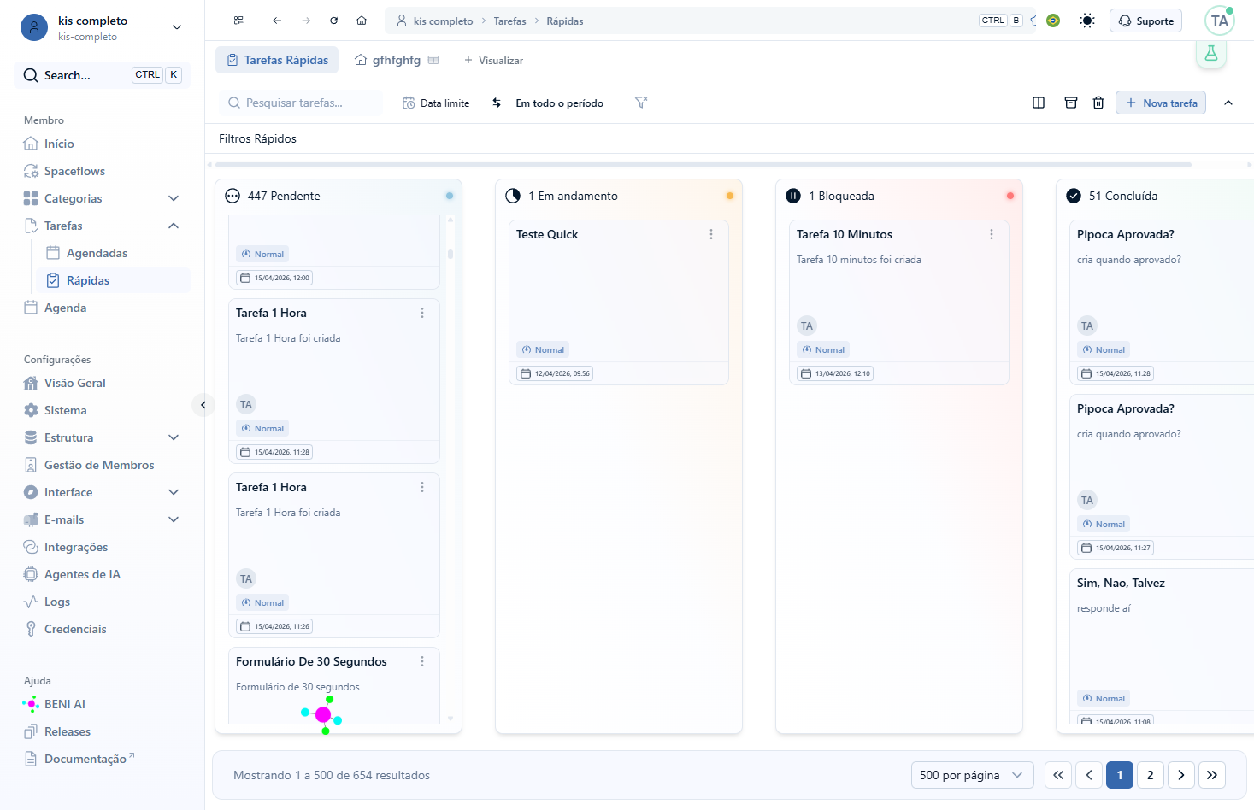Image resolution: width=1254 pixels, height=810 pixels.
Task: Open options menu for Teste Quick card
Action: [x=711, y=234]
